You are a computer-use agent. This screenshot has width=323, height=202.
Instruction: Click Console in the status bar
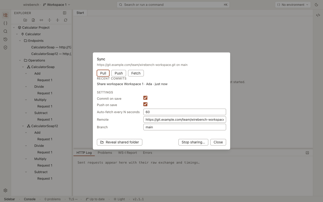(x=30, y=199)
